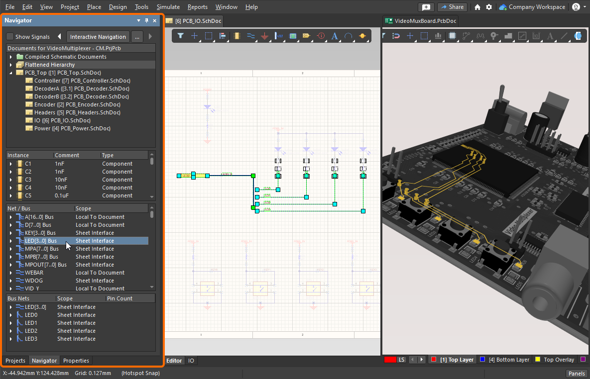The image size is (590, 379).
Task: Open the Panels button at bottom right
Action: pyautogui.click(x=576, y=374)
